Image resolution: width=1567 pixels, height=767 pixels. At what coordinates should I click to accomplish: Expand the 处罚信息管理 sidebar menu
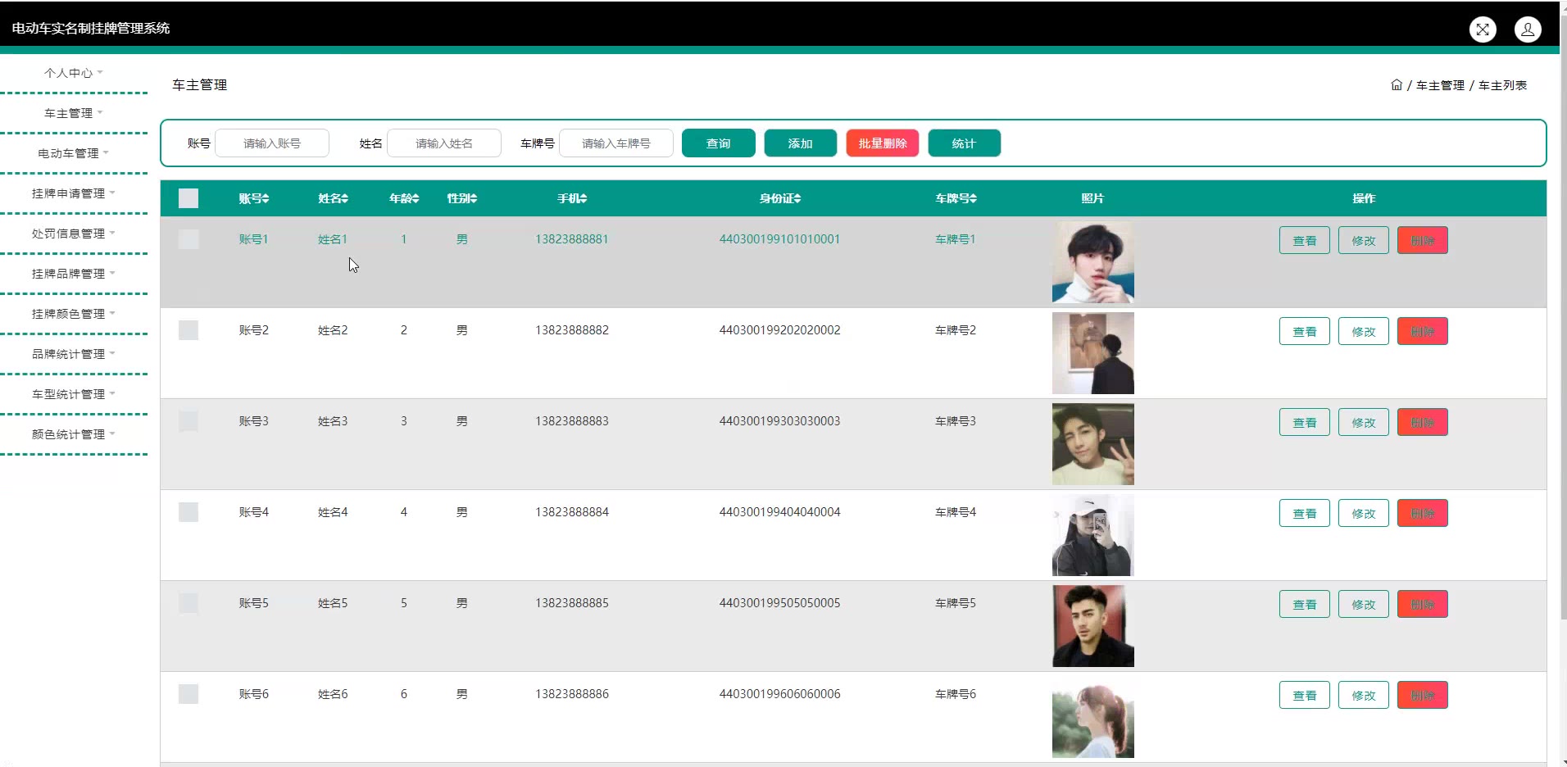pyautogui.click(x=73, y=234)
